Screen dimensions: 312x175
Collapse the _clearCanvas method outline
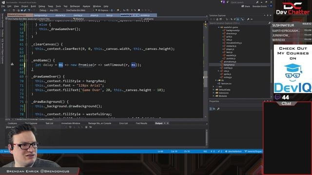click(x=26, y=44)
